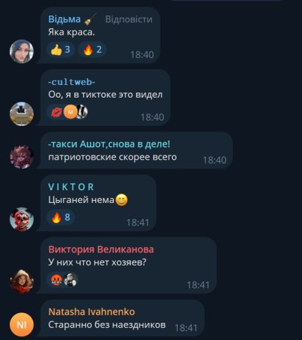
Task: Open Natasha Ivahnenko username link
Action: [x=92, y=312]
